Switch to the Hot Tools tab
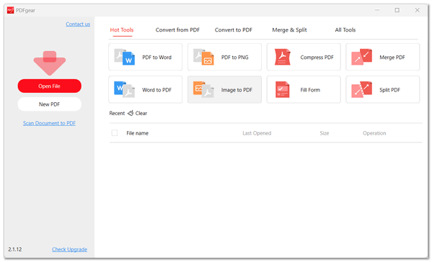The height and width of the screenshot is (262, 432). 121,30
